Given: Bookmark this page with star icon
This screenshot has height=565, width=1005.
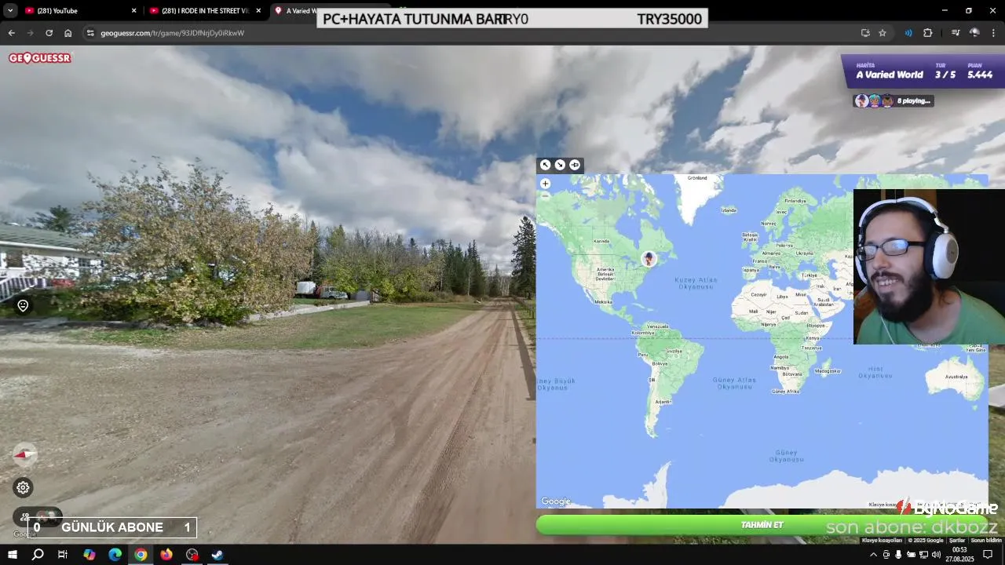Looking at the screenshot, I should [883, 33].
